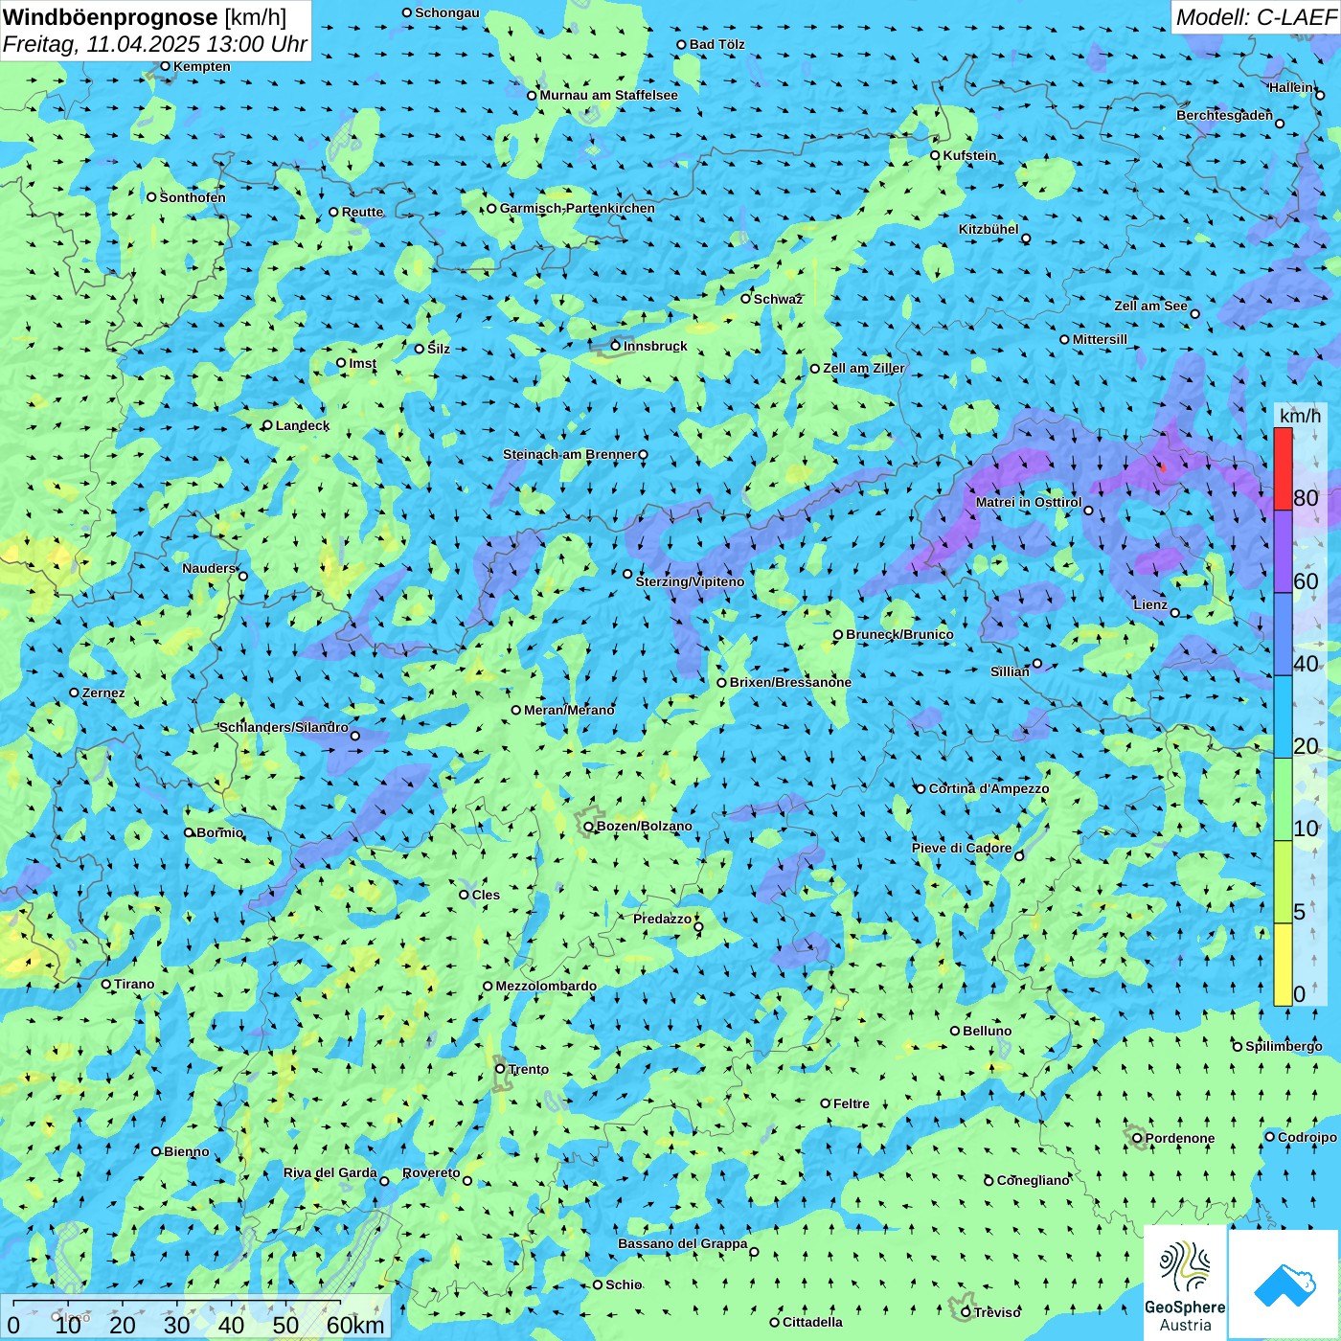Click the '60km' scale bar label
Screen dimensions: 1341x1341
click(x=355, y=1325)
